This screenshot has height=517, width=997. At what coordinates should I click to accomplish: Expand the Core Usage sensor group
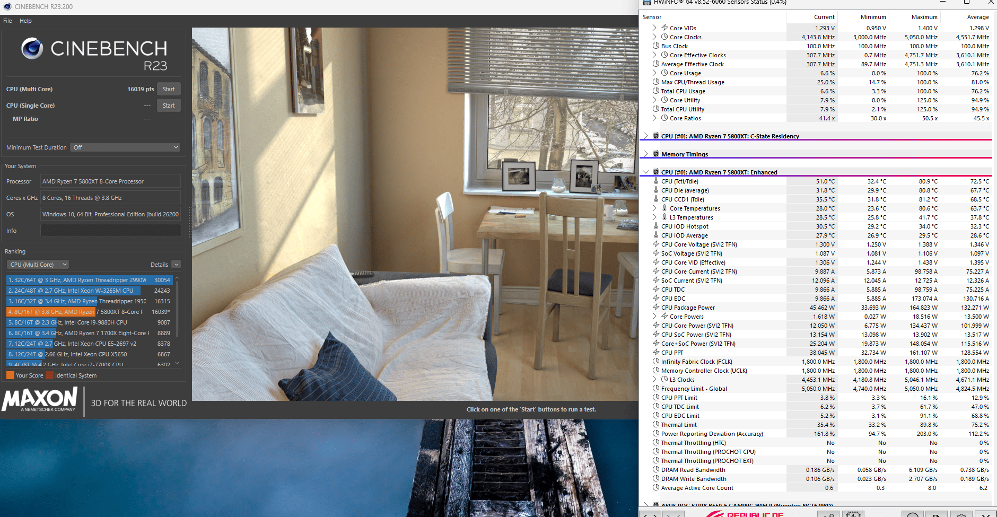(x=654, y=73)
